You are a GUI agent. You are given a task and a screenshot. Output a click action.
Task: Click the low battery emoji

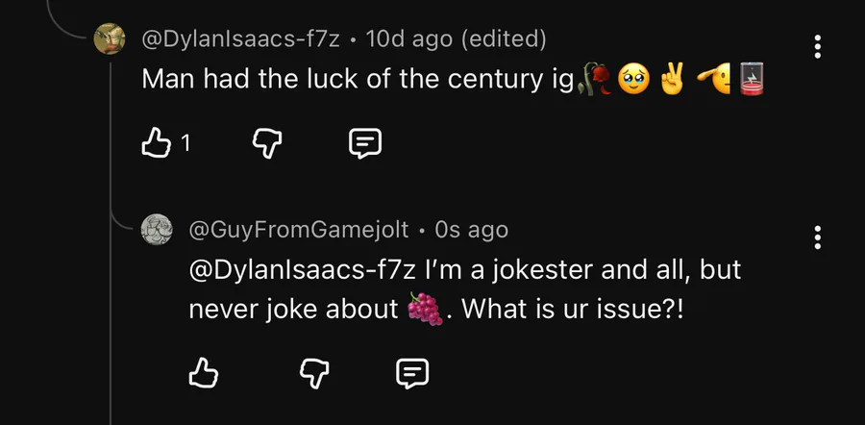pyautogui.click(x=751, y=81)
